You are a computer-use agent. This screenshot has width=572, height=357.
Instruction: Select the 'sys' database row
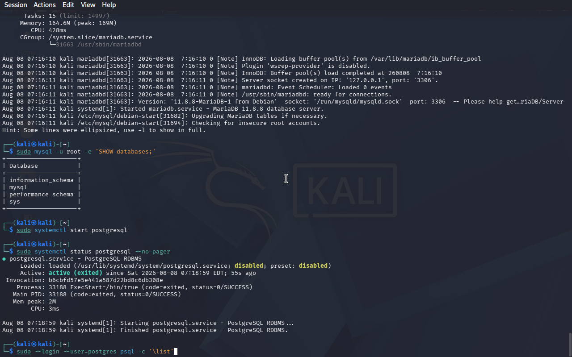click(42, 202)
